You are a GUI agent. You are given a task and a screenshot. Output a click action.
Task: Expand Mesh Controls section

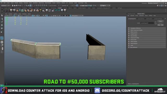coord(147,32)
